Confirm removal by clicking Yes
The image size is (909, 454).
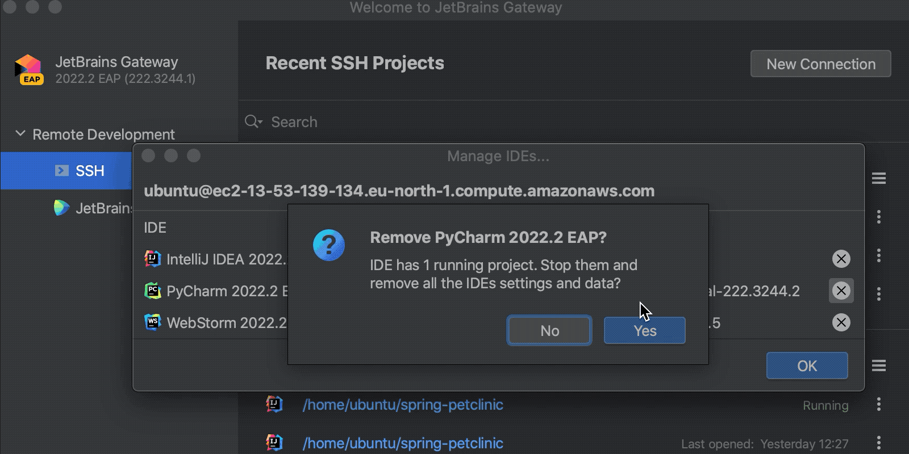point(644,330)
